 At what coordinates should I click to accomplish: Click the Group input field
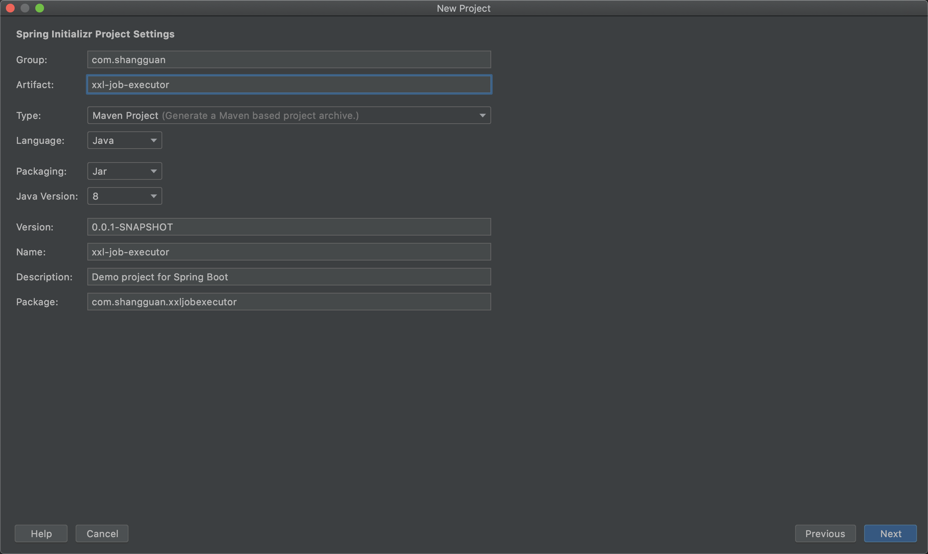pyautogui.click(x=289, y=60)
